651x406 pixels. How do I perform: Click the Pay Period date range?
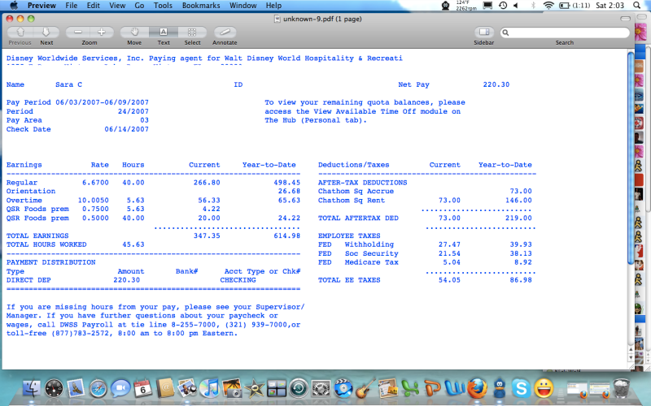tap(103, 102)
